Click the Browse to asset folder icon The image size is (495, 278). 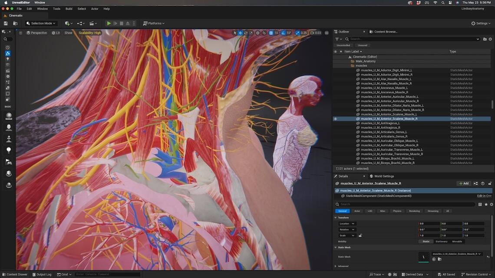pyautogui.click(x=439, y=259)
